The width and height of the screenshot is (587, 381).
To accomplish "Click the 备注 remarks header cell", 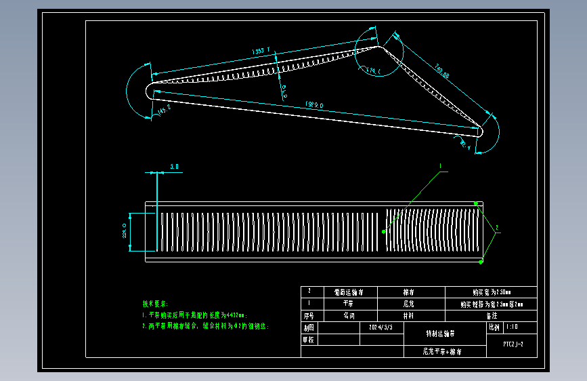I will tap(491, 316).
